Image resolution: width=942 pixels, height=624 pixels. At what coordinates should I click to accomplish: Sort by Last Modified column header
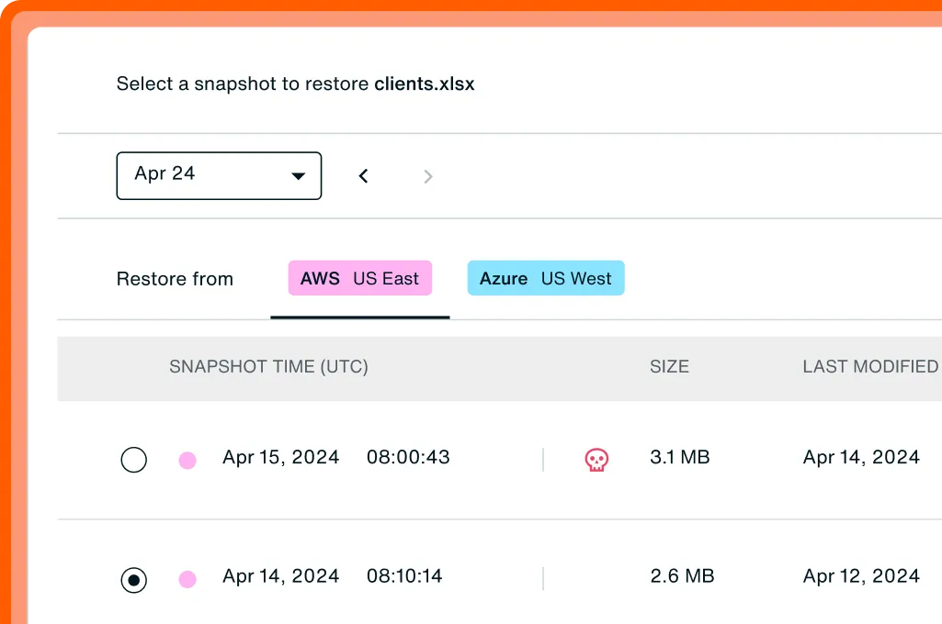(871, 367)
